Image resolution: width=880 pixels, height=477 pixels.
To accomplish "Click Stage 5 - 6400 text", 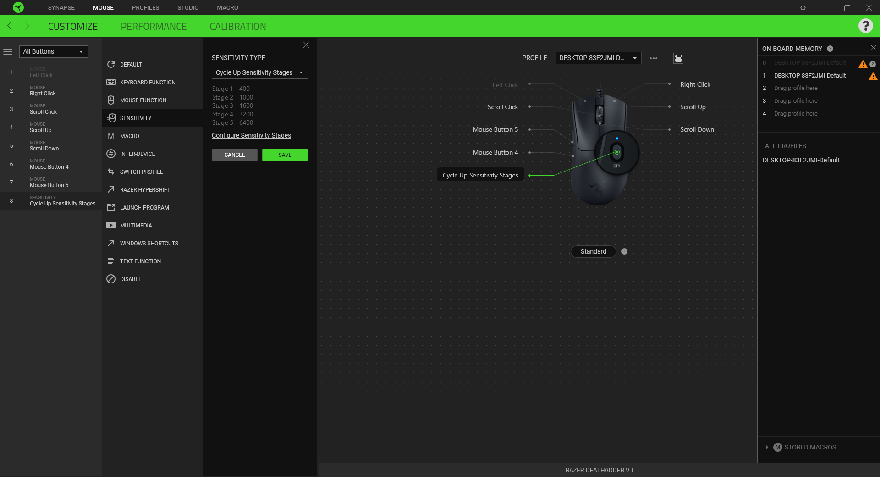I will pos(232,122).
